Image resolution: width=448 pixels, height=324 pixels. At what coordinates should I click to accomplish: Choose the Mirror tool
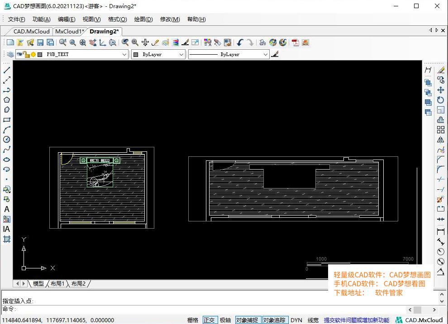[x=441, y=140]
